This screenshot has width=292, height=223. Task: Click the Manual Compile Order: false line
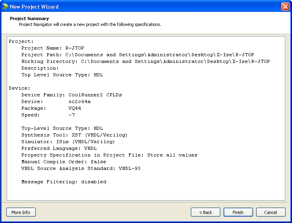click(64, 162)
